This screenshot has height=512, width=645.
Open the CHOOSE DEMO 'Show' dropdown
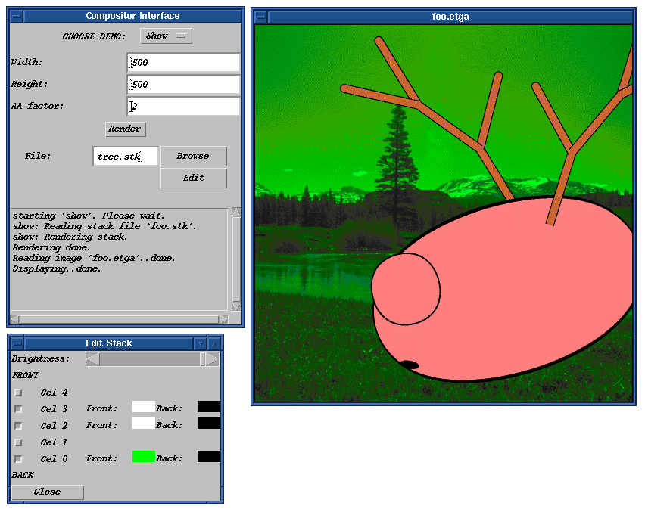pos(166,36)
